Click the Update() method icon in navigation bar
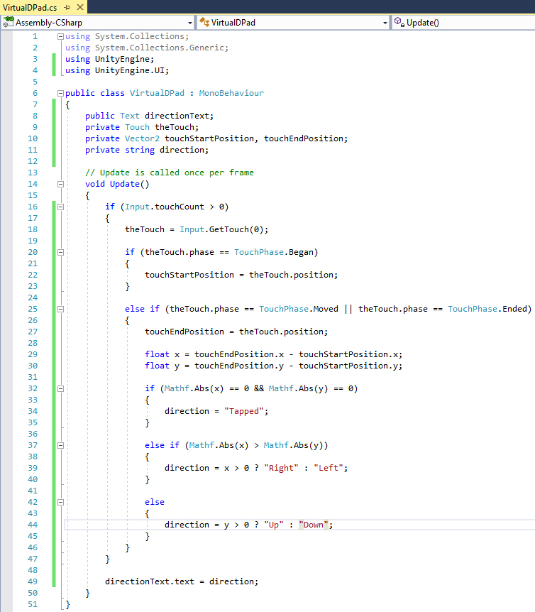Screen dimensions: 535x612 pos(399,22)
